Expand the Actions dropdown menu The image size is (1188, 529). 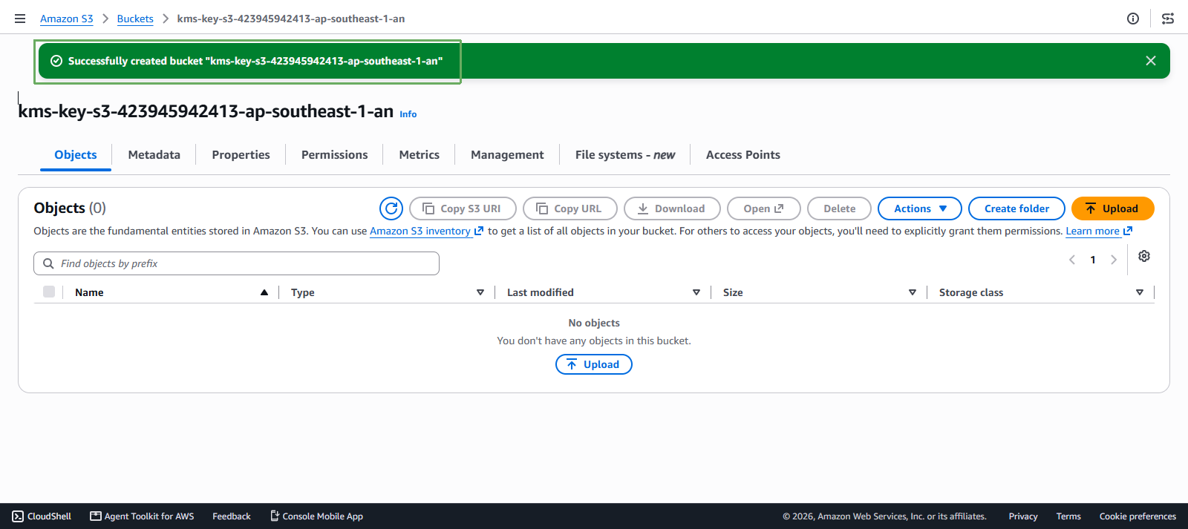coord(920,208)
